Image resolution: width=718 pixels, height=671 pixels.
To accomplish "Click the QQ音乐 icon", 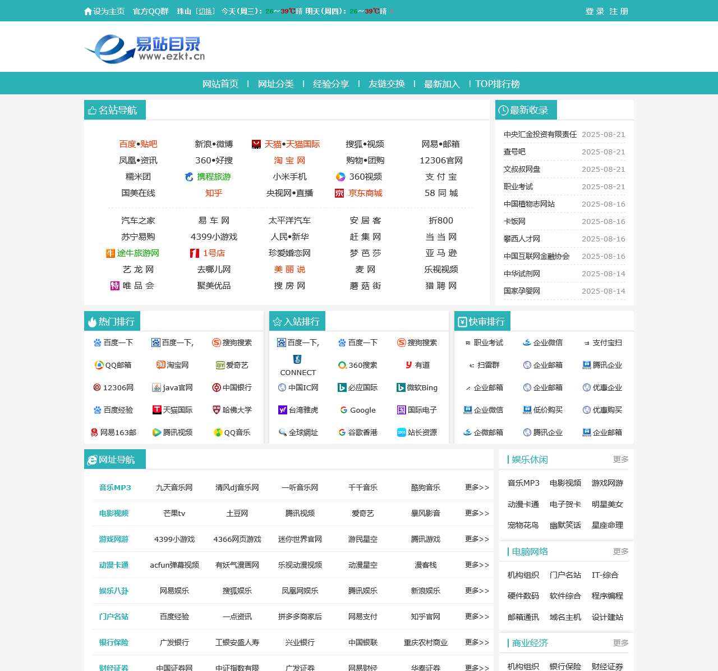I will (218, 432).
